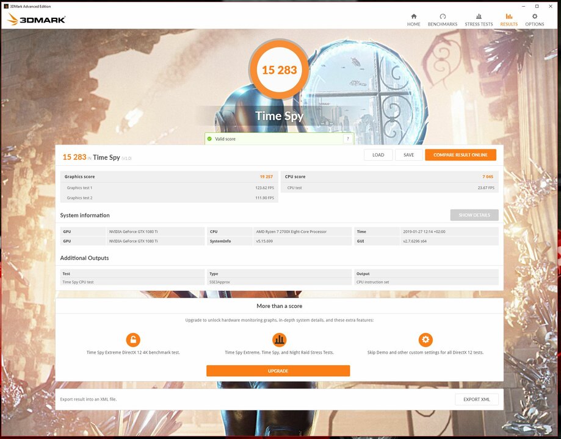The width and height of the screenshot is (561, 439).
Task: Minimize the 3DMark window
Action: pos(523,6)
